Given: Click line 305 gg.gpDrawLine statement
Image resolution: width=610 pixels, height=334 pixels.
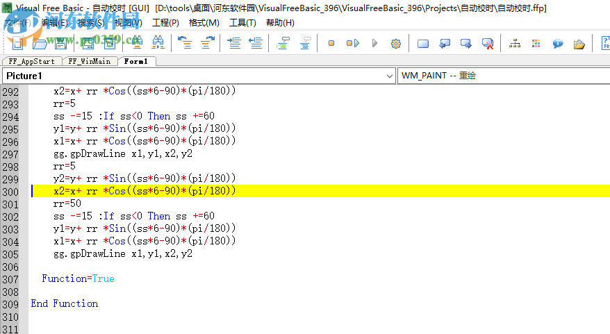Looking at the screenshot, I should point(123,253).
